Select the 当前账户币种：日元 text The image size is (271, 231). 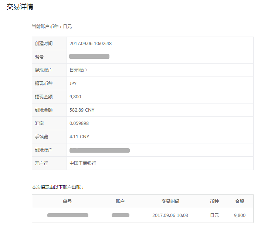coord(52,27)
